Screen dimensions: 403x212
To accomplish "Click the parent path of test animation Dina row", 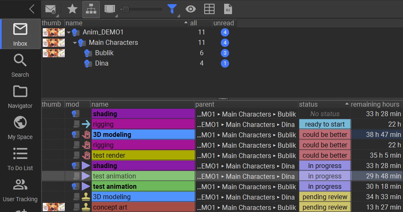I will pyautogui.click(x=247, y=176).
